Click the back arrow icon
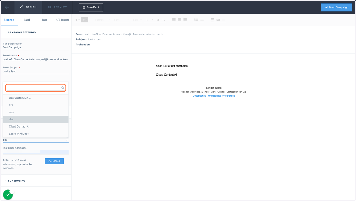 click(x=7, y=7)
